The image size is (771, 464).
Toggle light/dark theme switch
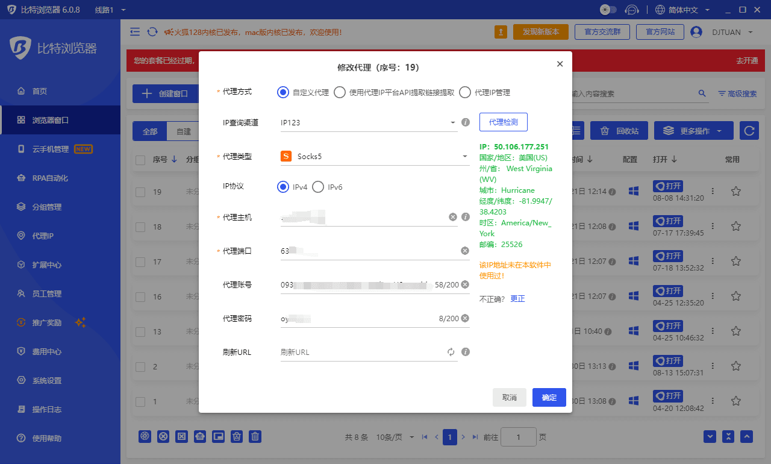coord(608,10)
